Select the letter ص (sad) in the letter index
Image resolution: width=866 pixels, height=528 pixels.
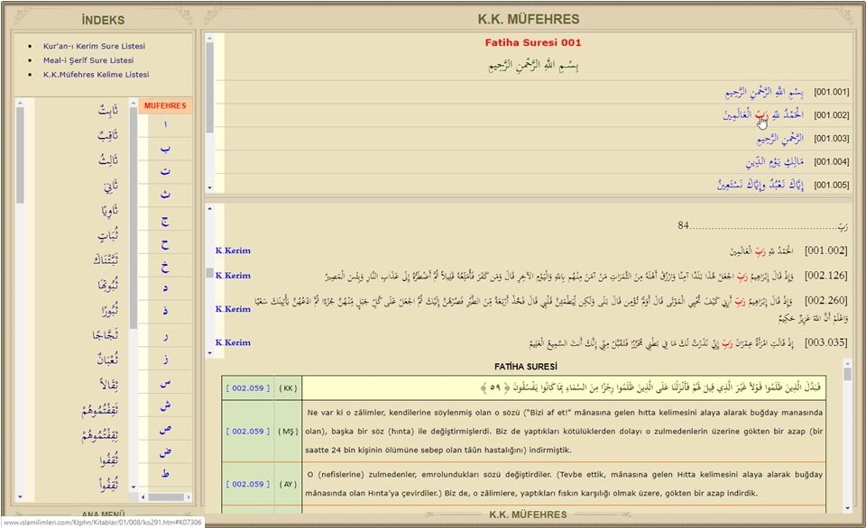[165, 429]
